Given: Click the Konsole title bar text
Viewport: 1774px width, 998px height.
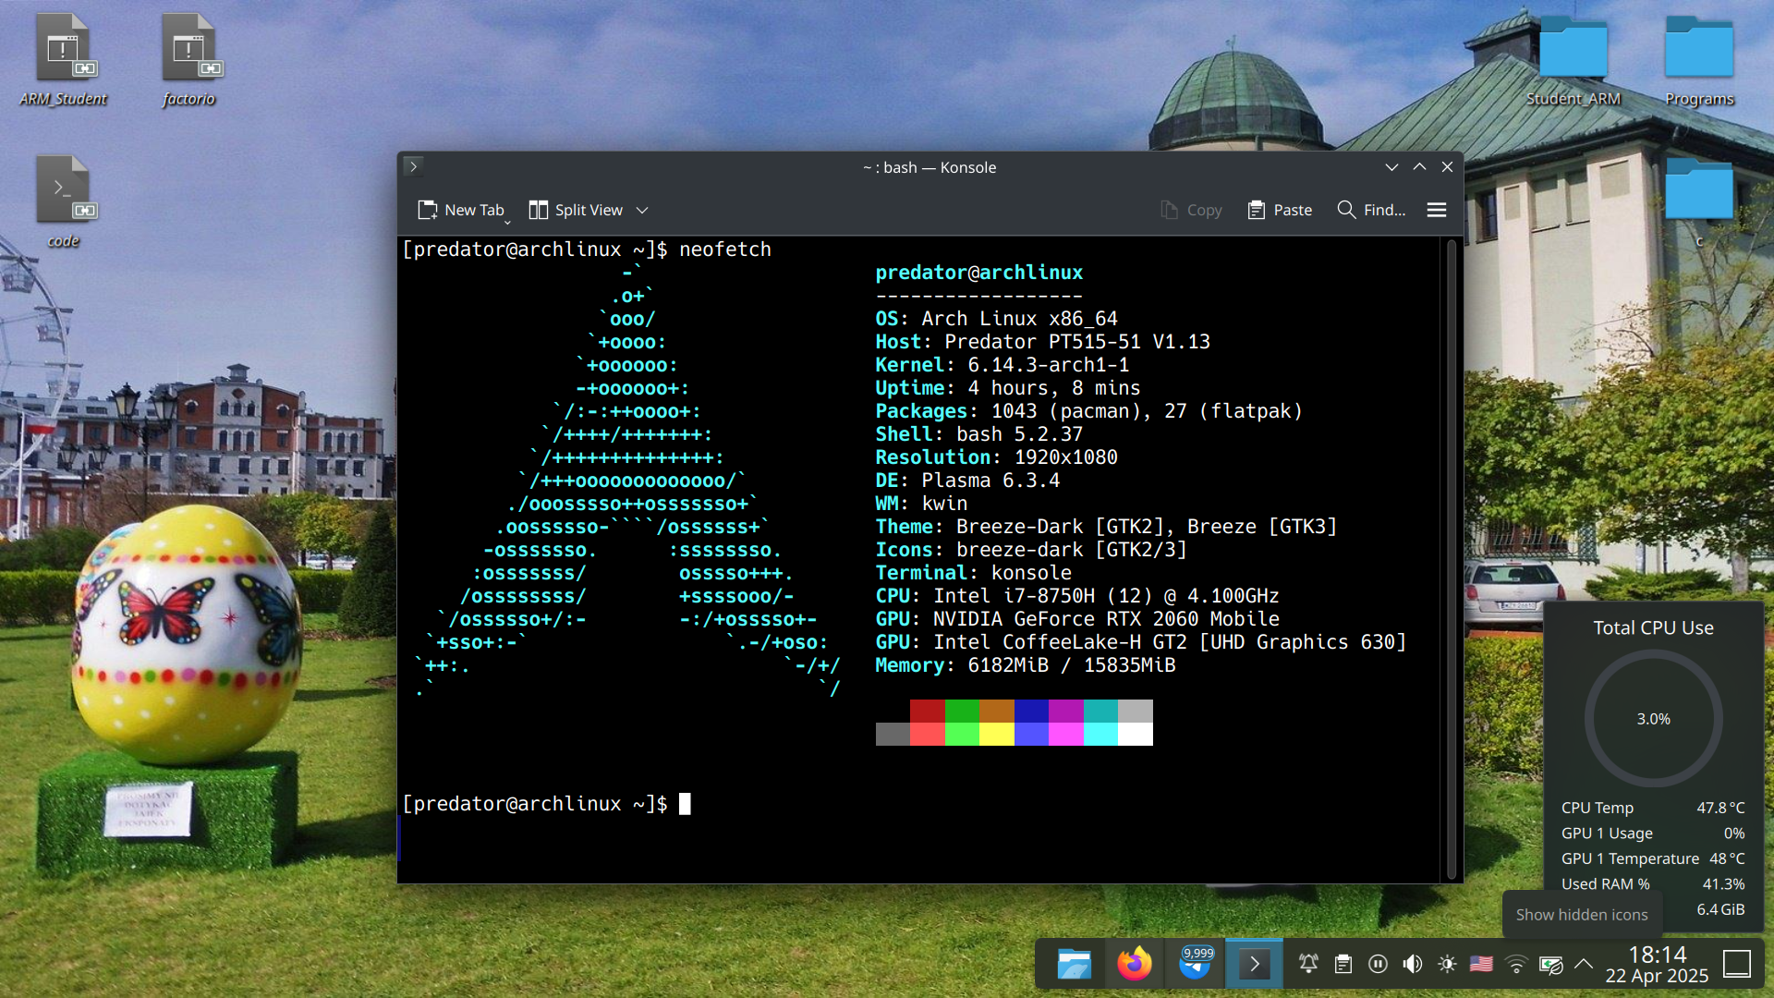Looking at the screenshot, I should [x=930, y=167].
